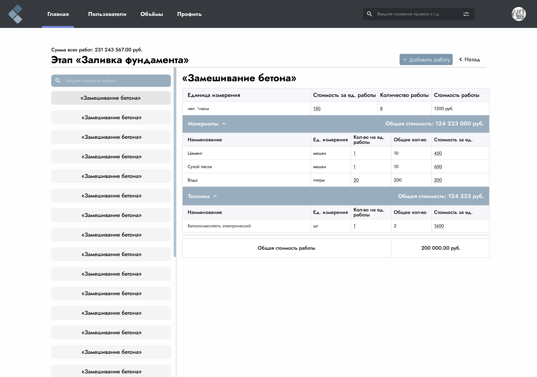
Task: Click the Сумма всех работ total text
Action: pos(97,50)
